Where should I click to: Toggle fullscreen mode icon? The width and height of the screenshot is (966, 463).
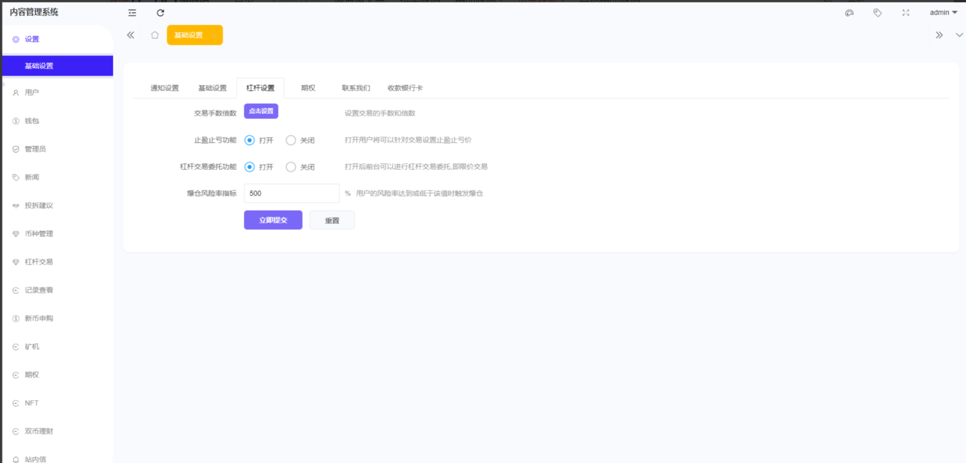click(x=906, y=13)
